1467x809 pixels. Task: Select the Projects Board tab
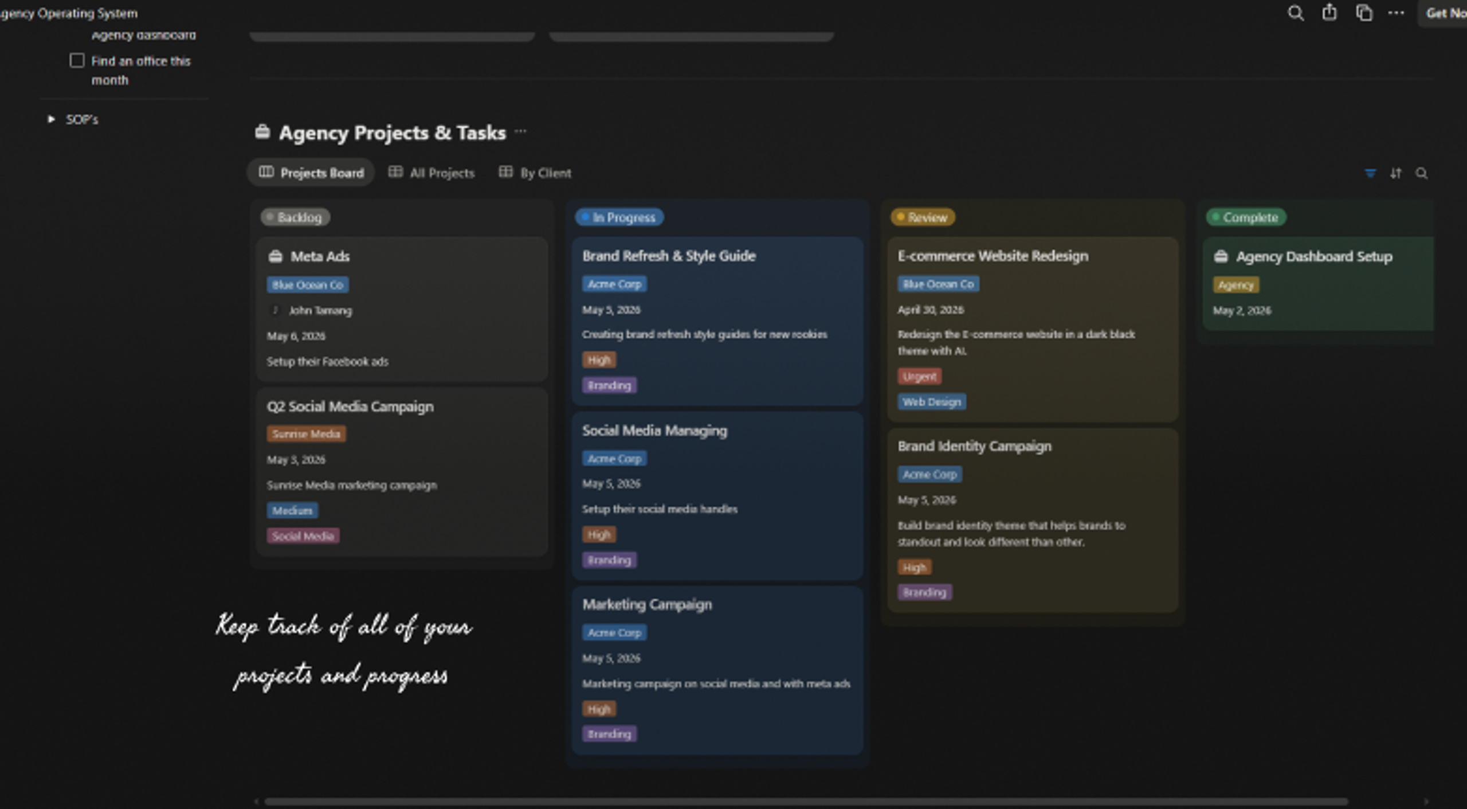pos(311,173)
